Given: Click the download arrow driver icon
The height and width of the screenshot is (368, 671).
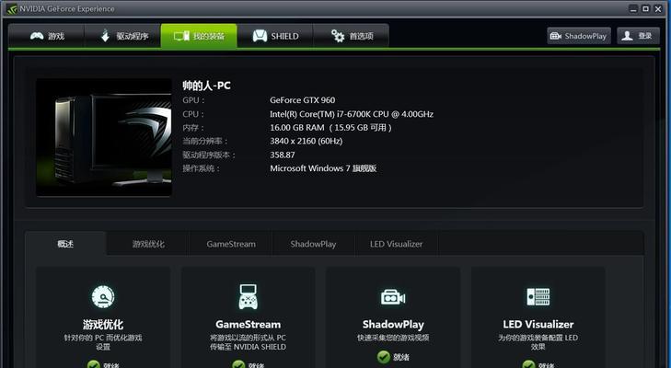Looking at the screenshot, I should pos(105,36).
